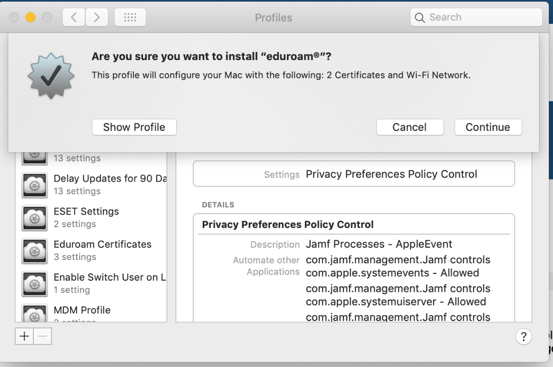553x367 pixels.
Task: Go back with the left chevron button
Action: pyautogui.click(x=74, y=17)
